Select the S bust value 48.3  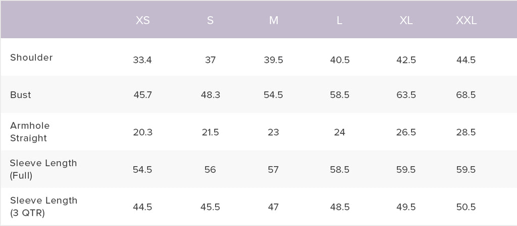[x=210, y=95]
